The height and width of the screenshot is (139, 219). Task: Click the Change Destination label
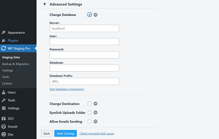coord(64,104)
